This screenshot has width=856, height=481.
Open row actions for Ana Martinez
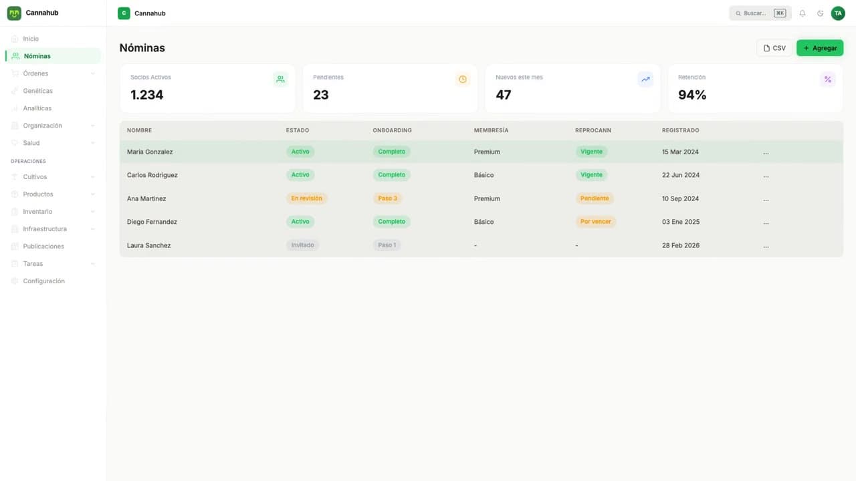coord(766,199)
